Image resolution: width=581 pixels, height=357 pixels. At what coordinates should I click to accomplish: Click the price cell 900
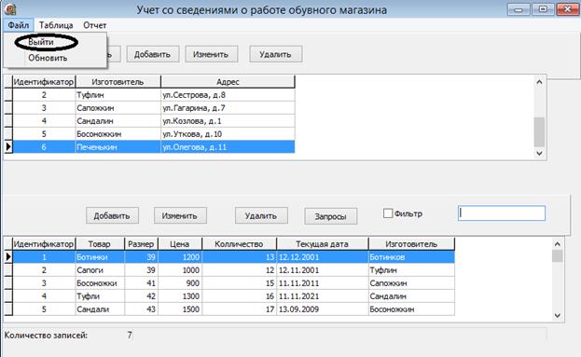pyautogui.click(x=180, y=283)
